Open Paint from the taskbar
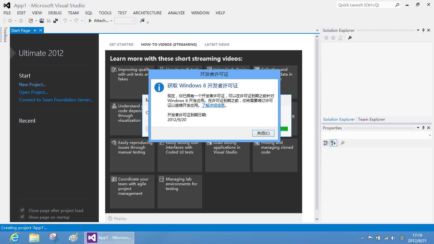The width and height of the screenshot is (434, 244). pyautogui.click(x=73, y=237)
